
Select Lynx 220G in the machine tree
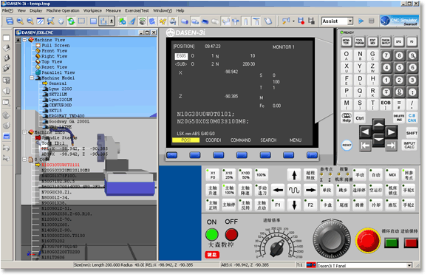[x=61, y=89]
